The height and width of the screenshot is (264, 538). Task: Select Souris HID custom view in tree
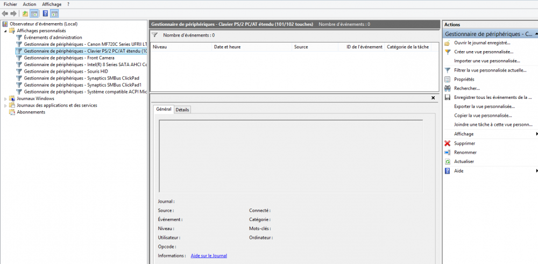pyautogui.click(x=66, y=71)
